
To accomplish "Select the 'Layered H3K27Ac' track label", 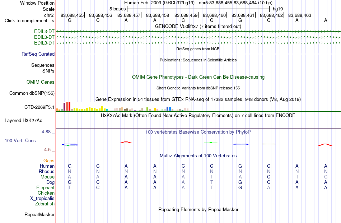I will point(23,121).
